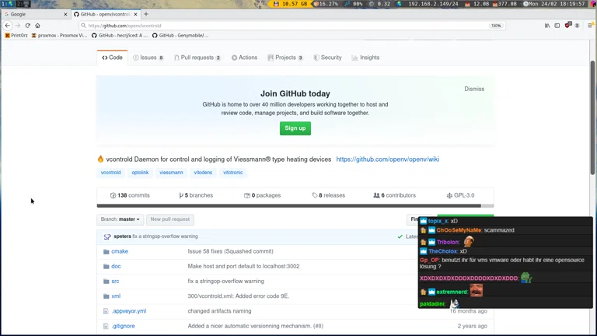The height and width of the screenshot is (336, 597).
Task: Open the 5 branches list
Action: tap(196, 195)
